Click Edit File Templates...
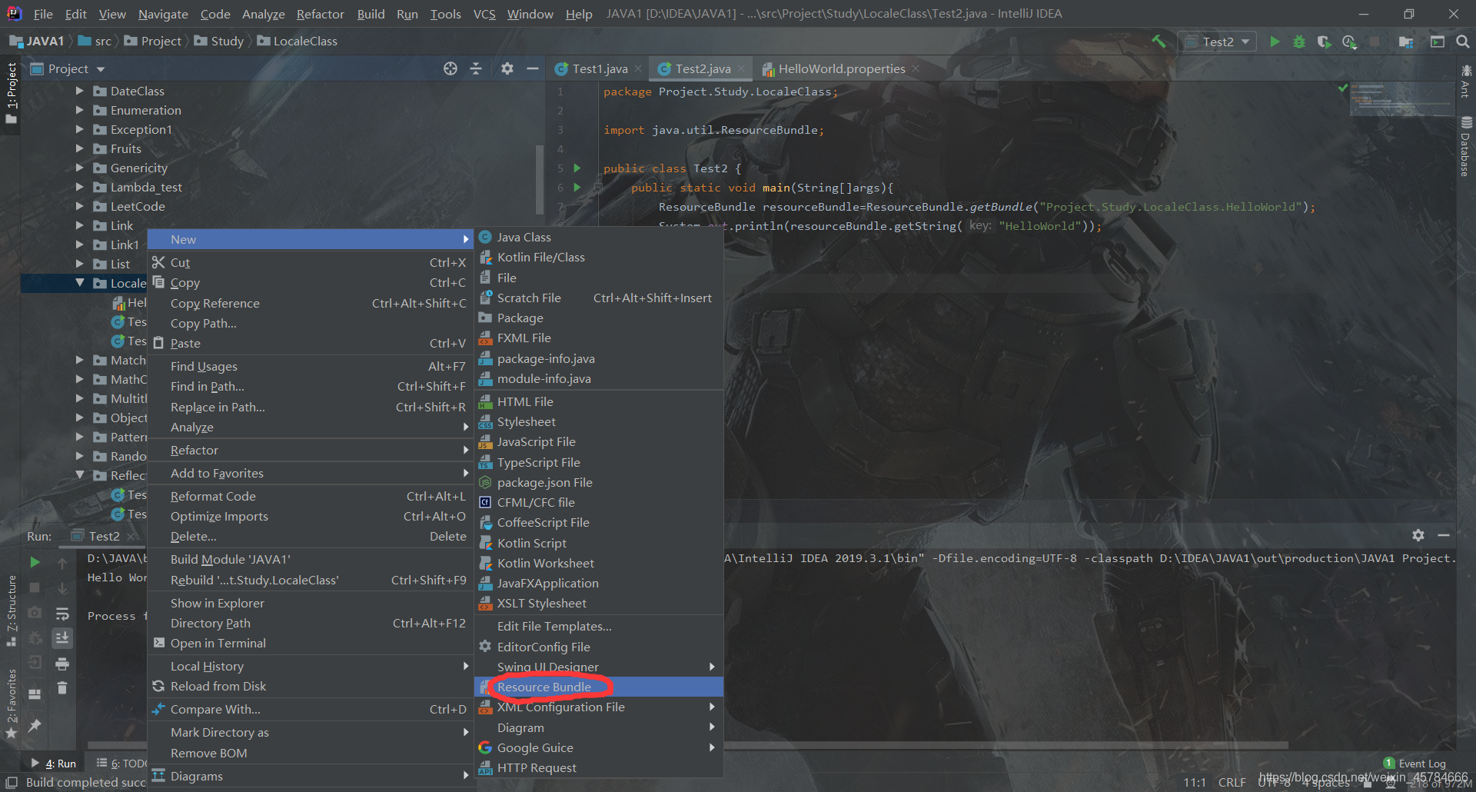The image size is (1476, 792). click(599, 626)
